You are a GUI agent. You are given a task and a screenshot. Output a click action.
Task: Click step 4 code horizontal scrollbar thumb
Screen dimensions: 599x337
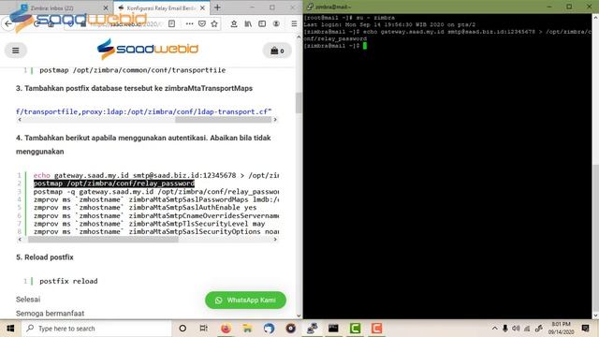pos(103,240)
